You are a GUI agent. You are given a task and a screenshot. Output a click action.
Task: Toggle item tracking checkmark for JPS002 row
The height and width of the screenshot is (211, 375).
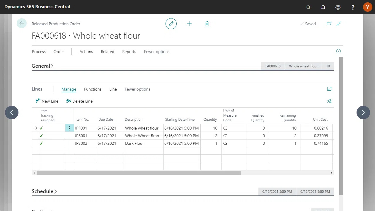tap(41, 143)
